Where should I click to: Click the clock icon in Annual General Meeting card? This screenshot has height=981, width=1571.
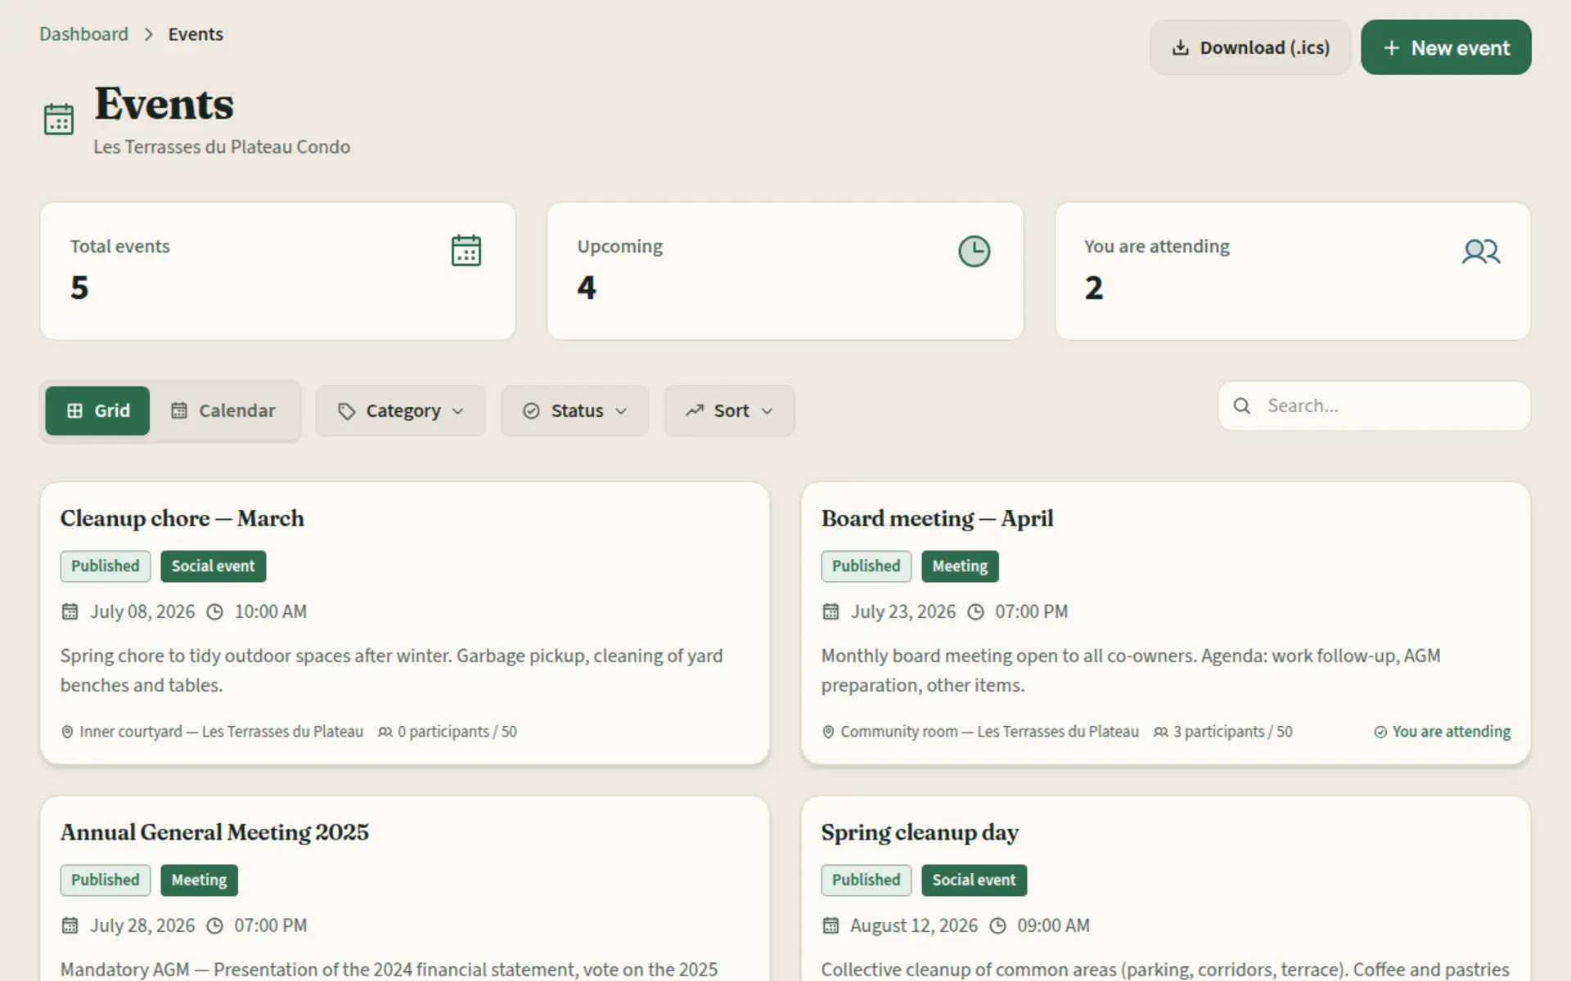point(214,925)
